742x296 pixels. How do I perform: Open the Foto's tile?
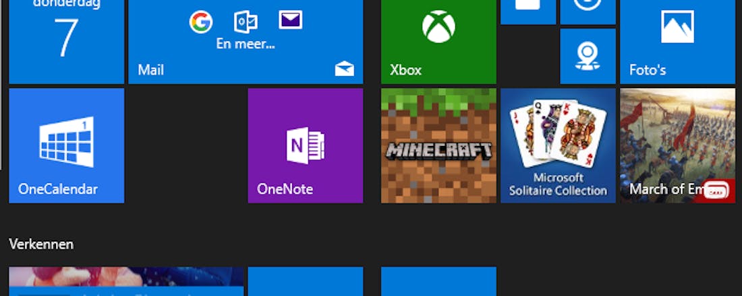tap(677, 42)
